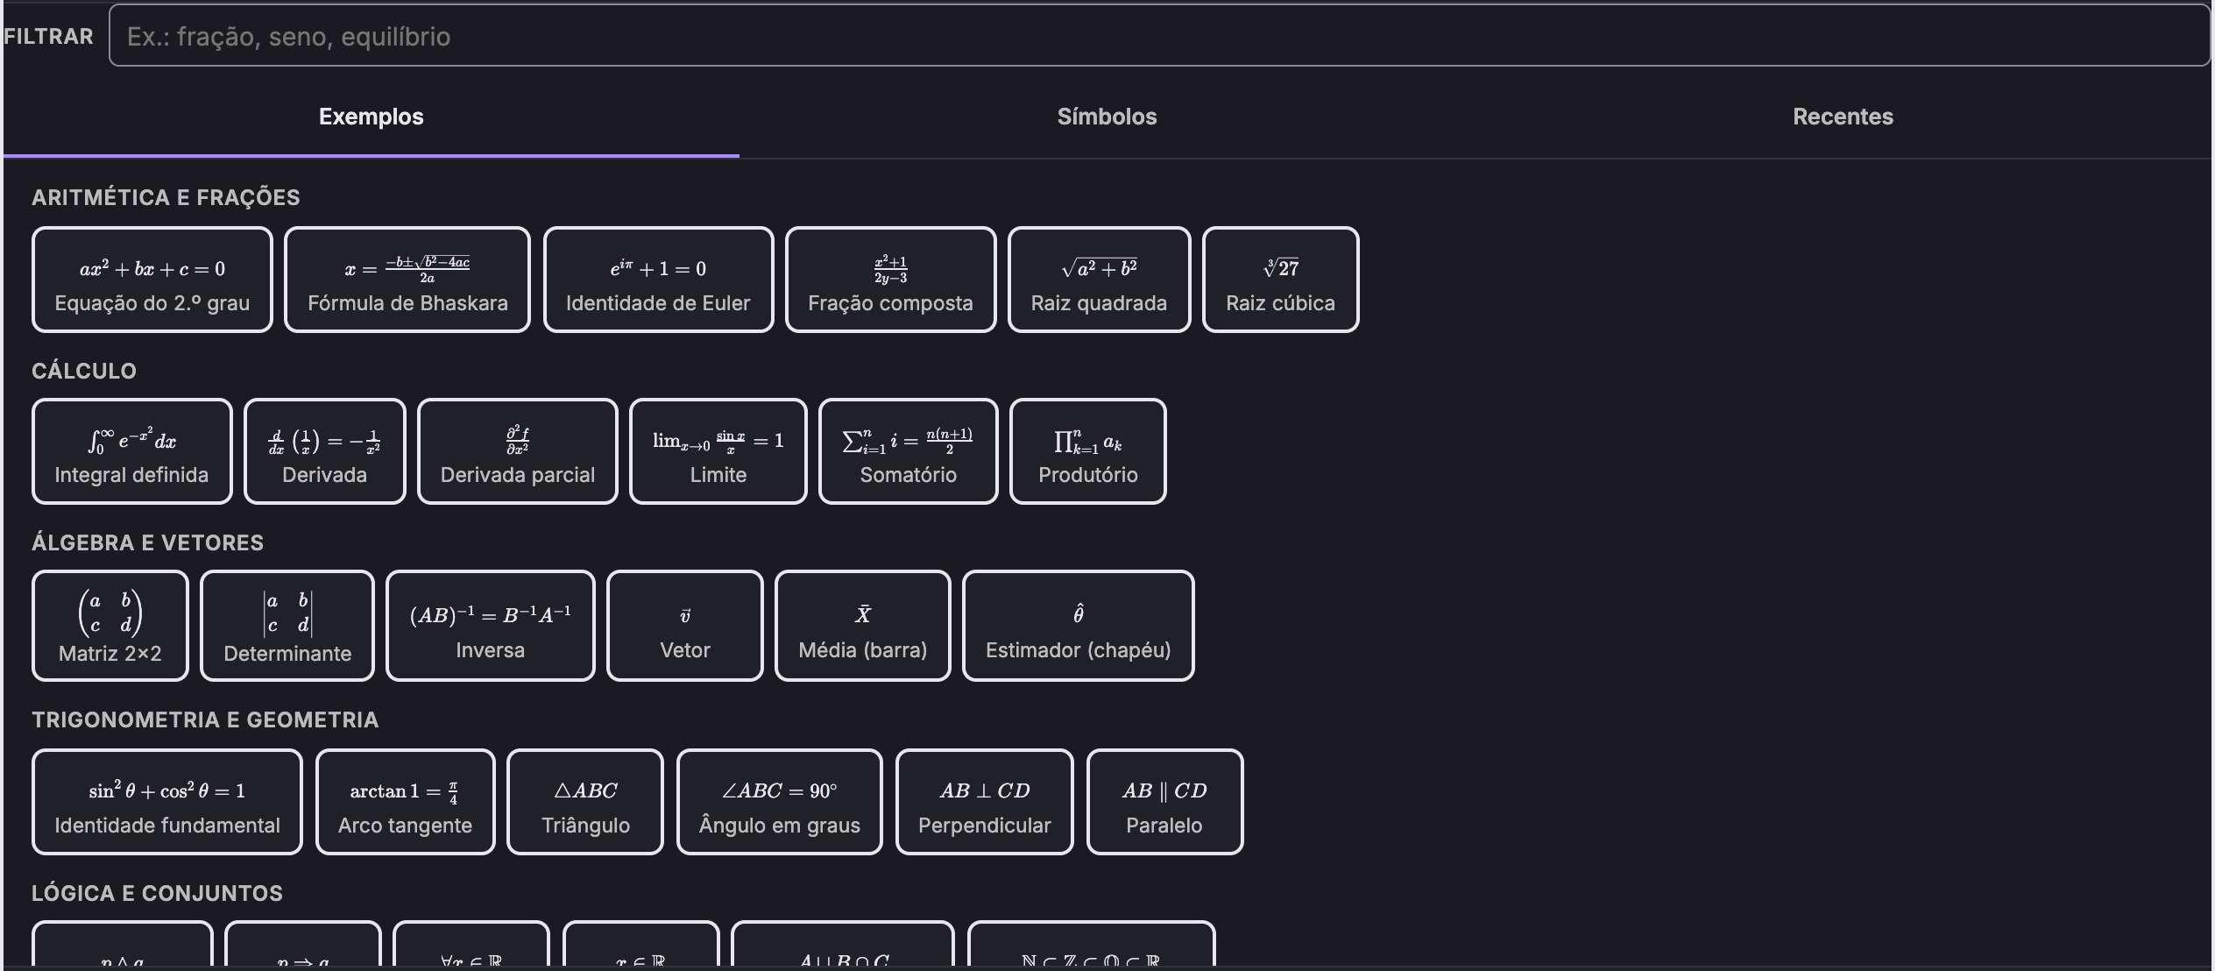Insert the Vetor symbol example
This screenshot has width=2215, height=971.
tap(684, 626)
